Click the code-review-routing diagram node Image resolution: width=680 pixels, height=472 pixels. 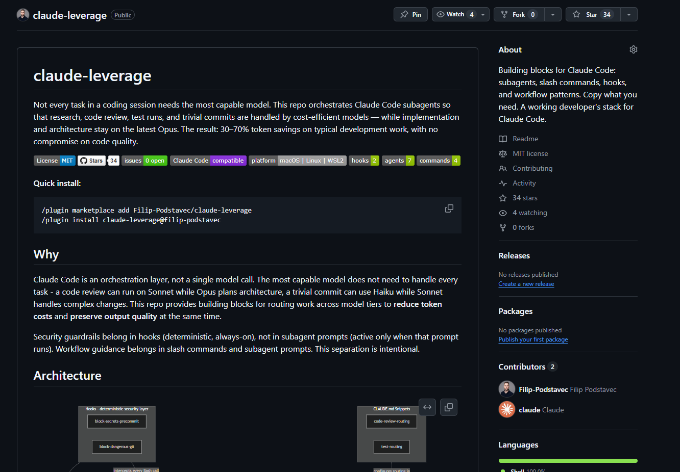point(392,422)
